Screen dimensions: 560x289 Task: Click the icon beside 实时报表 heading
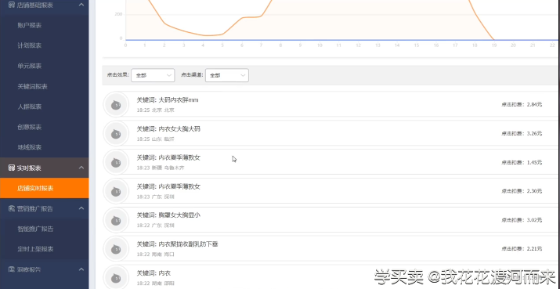tap(12, 168)
